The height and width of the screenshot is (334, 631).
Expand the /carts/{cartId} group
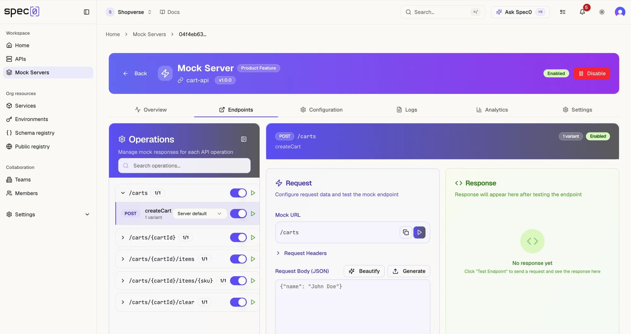click(123, 237)
